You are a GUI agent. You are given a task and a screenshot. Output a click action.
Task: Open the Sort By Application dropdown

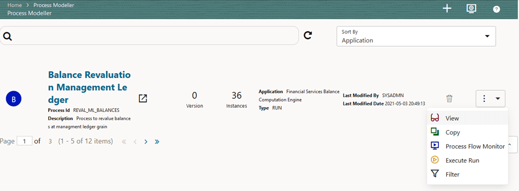416,36
